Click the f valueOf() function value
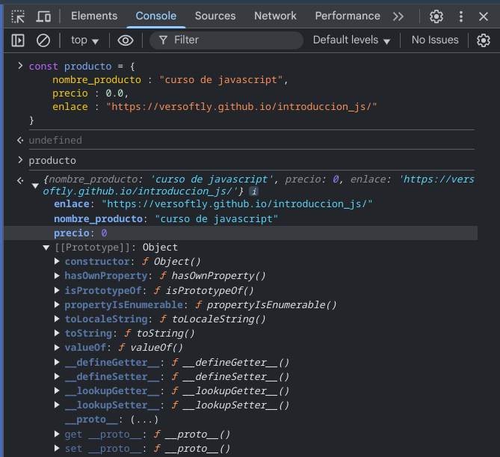Image resolution: width=500 pixels, height=457 pixels. pos(150,348)
